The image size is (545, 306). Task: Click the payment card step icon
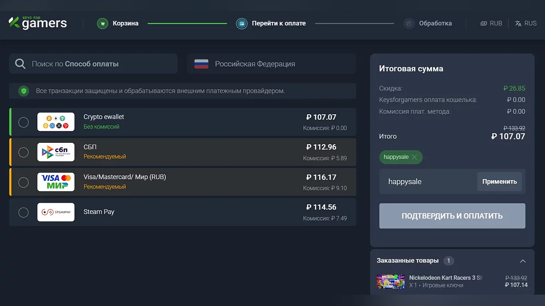coord(242,23)
